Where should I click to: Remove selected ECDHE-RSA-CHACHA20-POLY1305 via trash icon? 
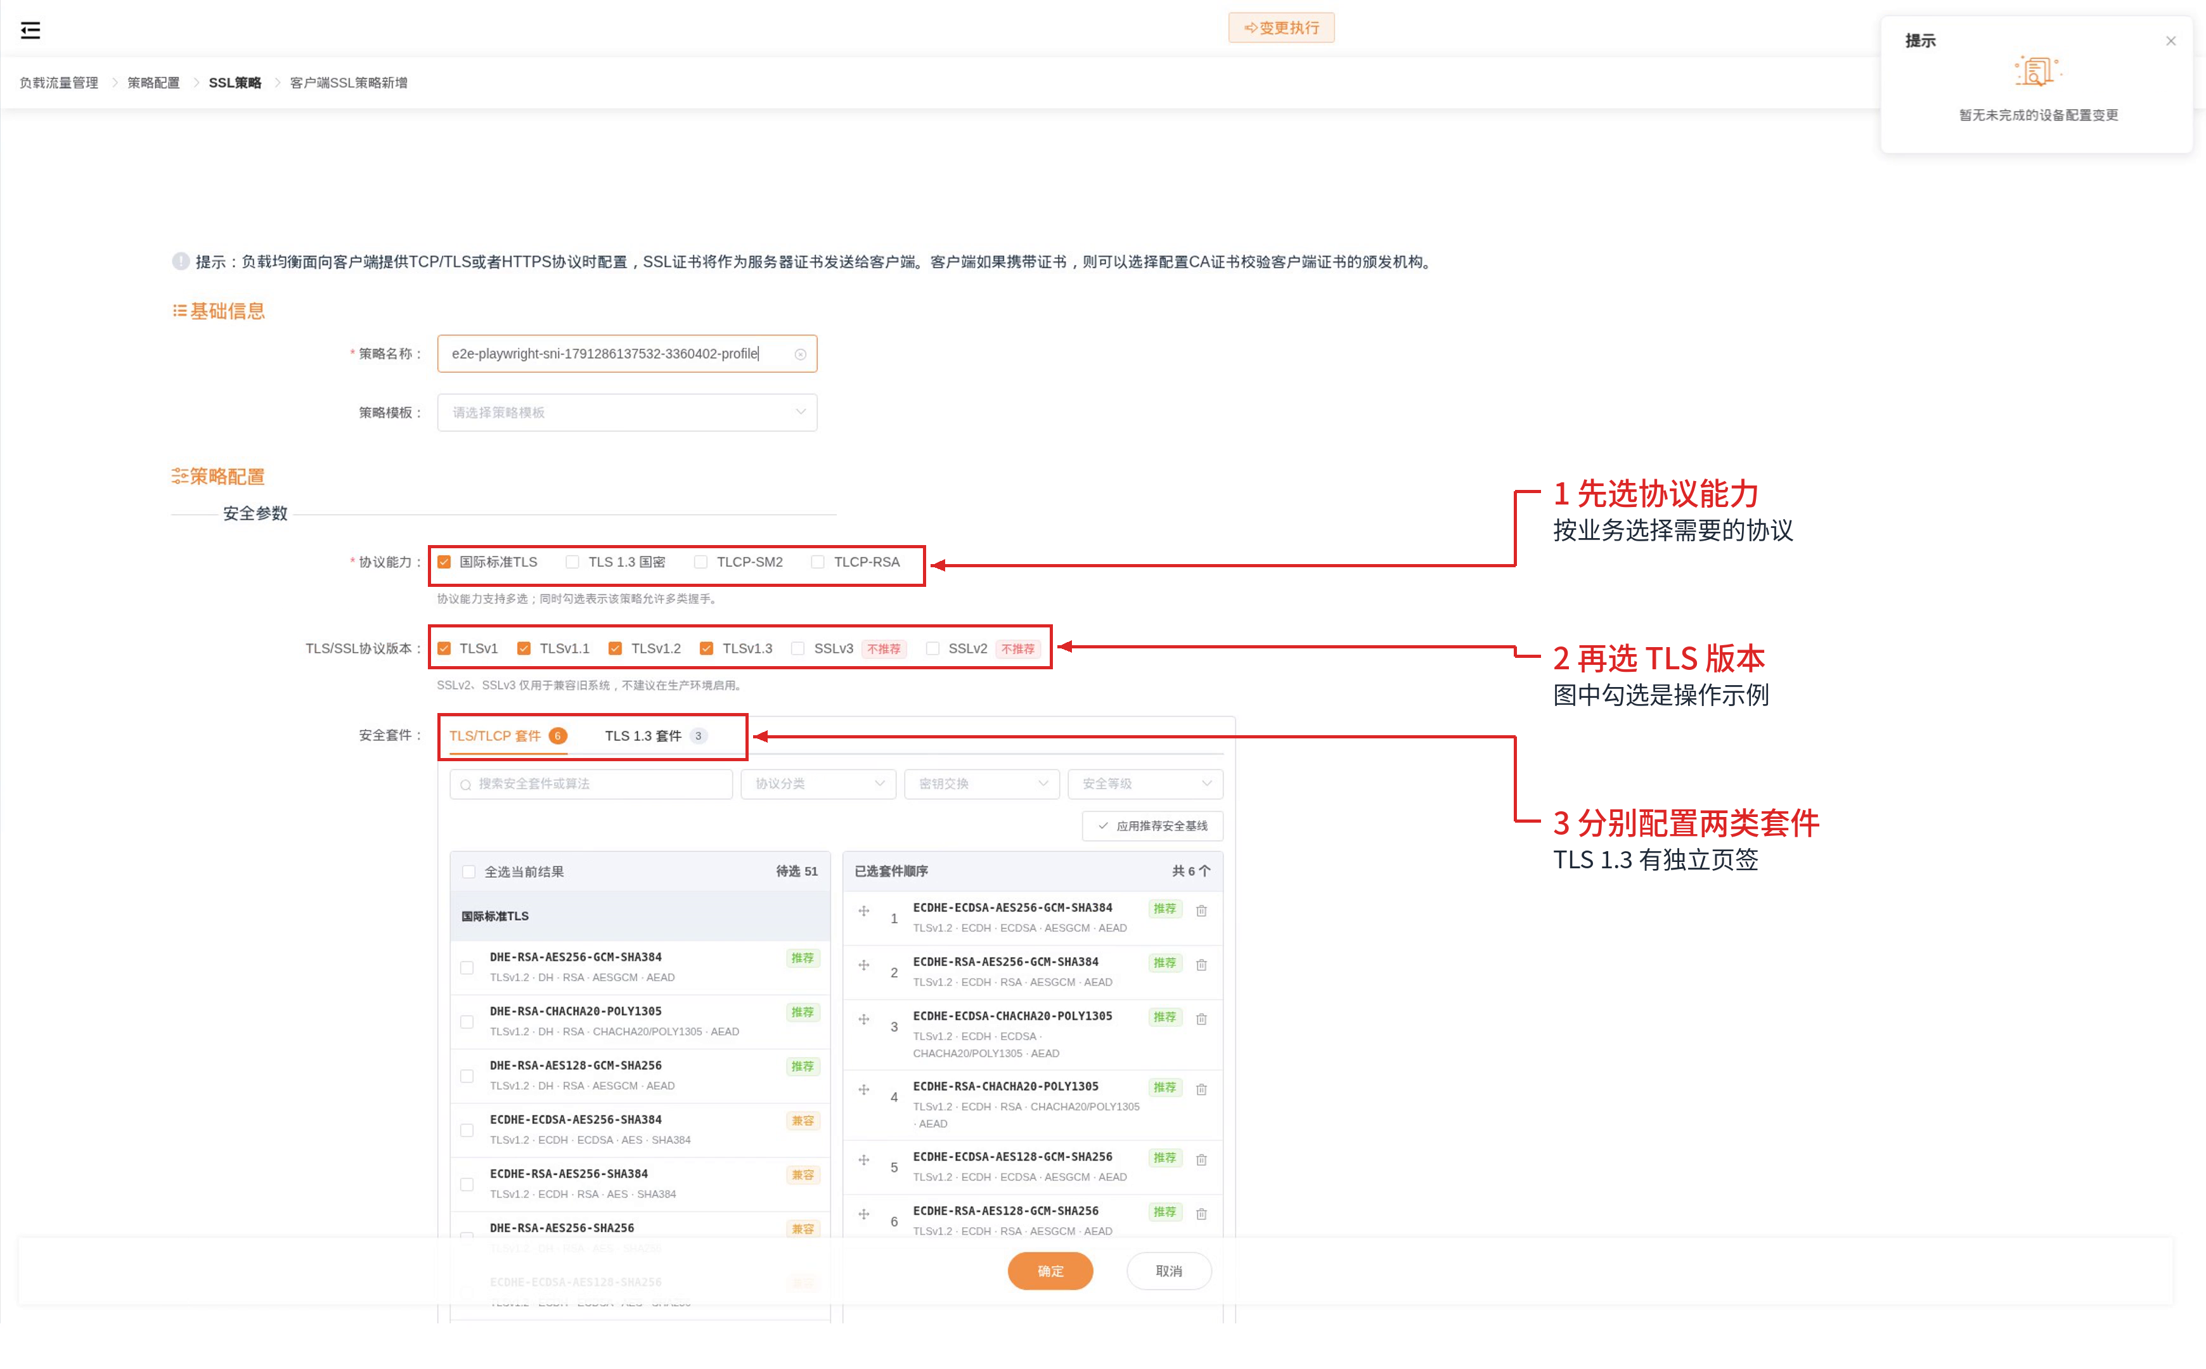pyautogui.click(x=1201, y=1090)
